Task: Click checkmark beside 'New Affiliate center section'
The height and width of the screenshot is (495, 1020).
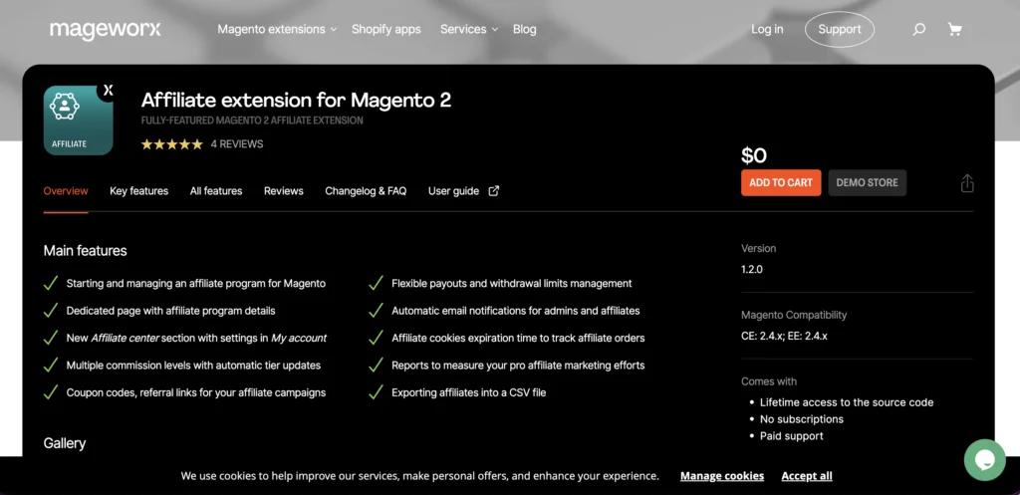Action: [51, 339]
